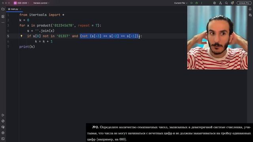Open the Structure tool window icon

[3, 17]
